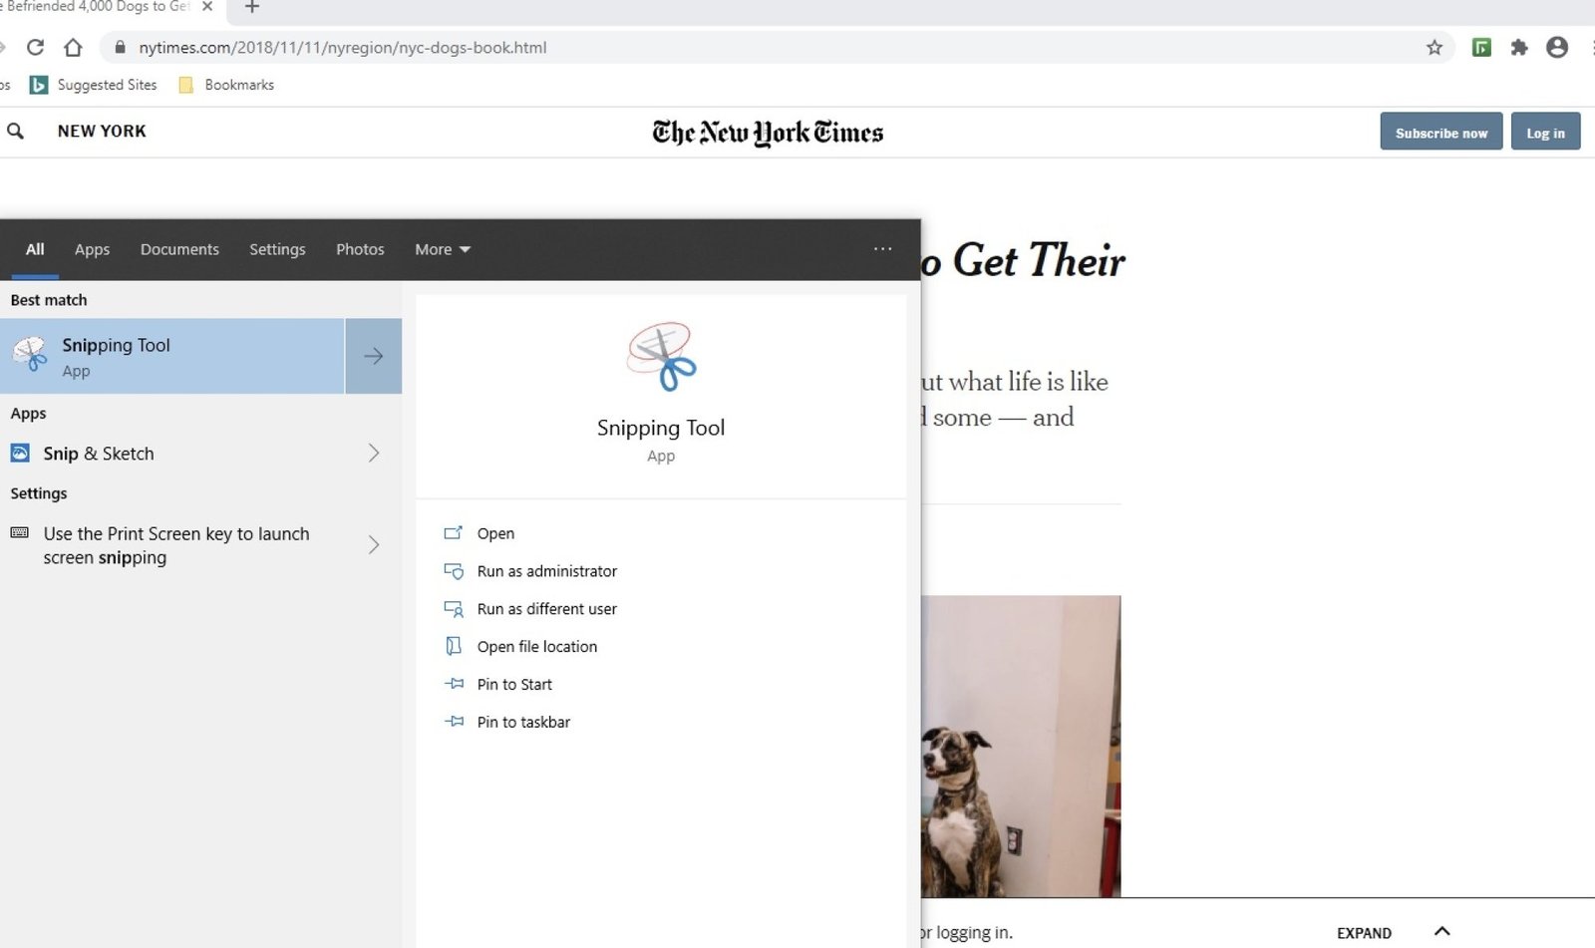Reload the page in Chrome
1595x948 pixels.
35,47
